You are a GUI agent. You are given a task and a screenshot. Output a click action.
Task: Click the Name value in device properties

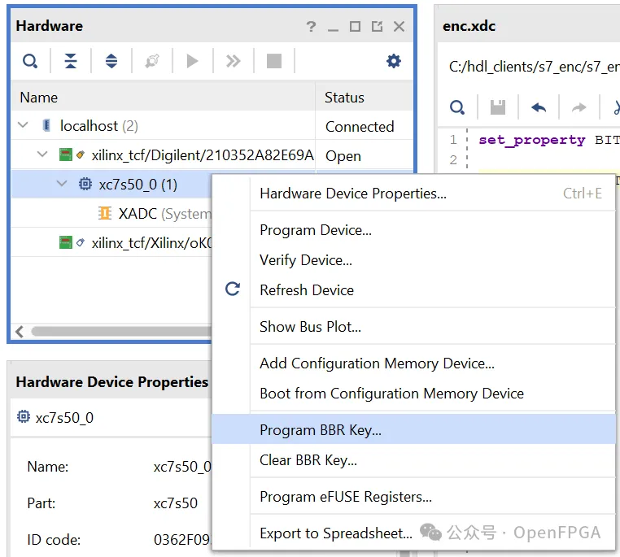coord(183,467)
